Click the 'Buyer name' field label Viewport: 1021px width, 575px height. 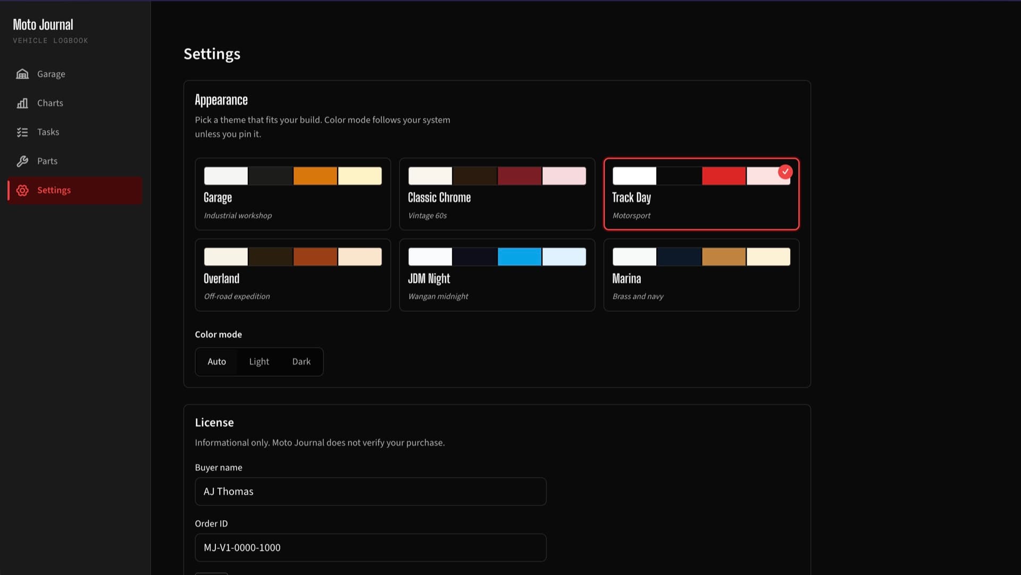[x=219, y=468]
